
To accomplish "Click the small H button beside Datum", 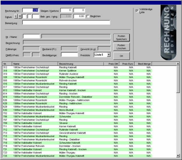I will [20, 16].
